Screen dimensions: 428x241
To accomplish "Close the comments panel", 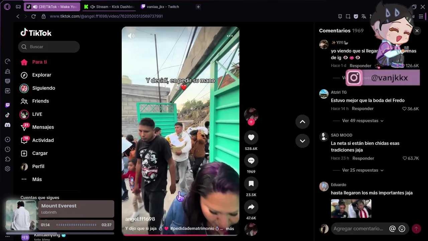I will [x=417, y=31].
